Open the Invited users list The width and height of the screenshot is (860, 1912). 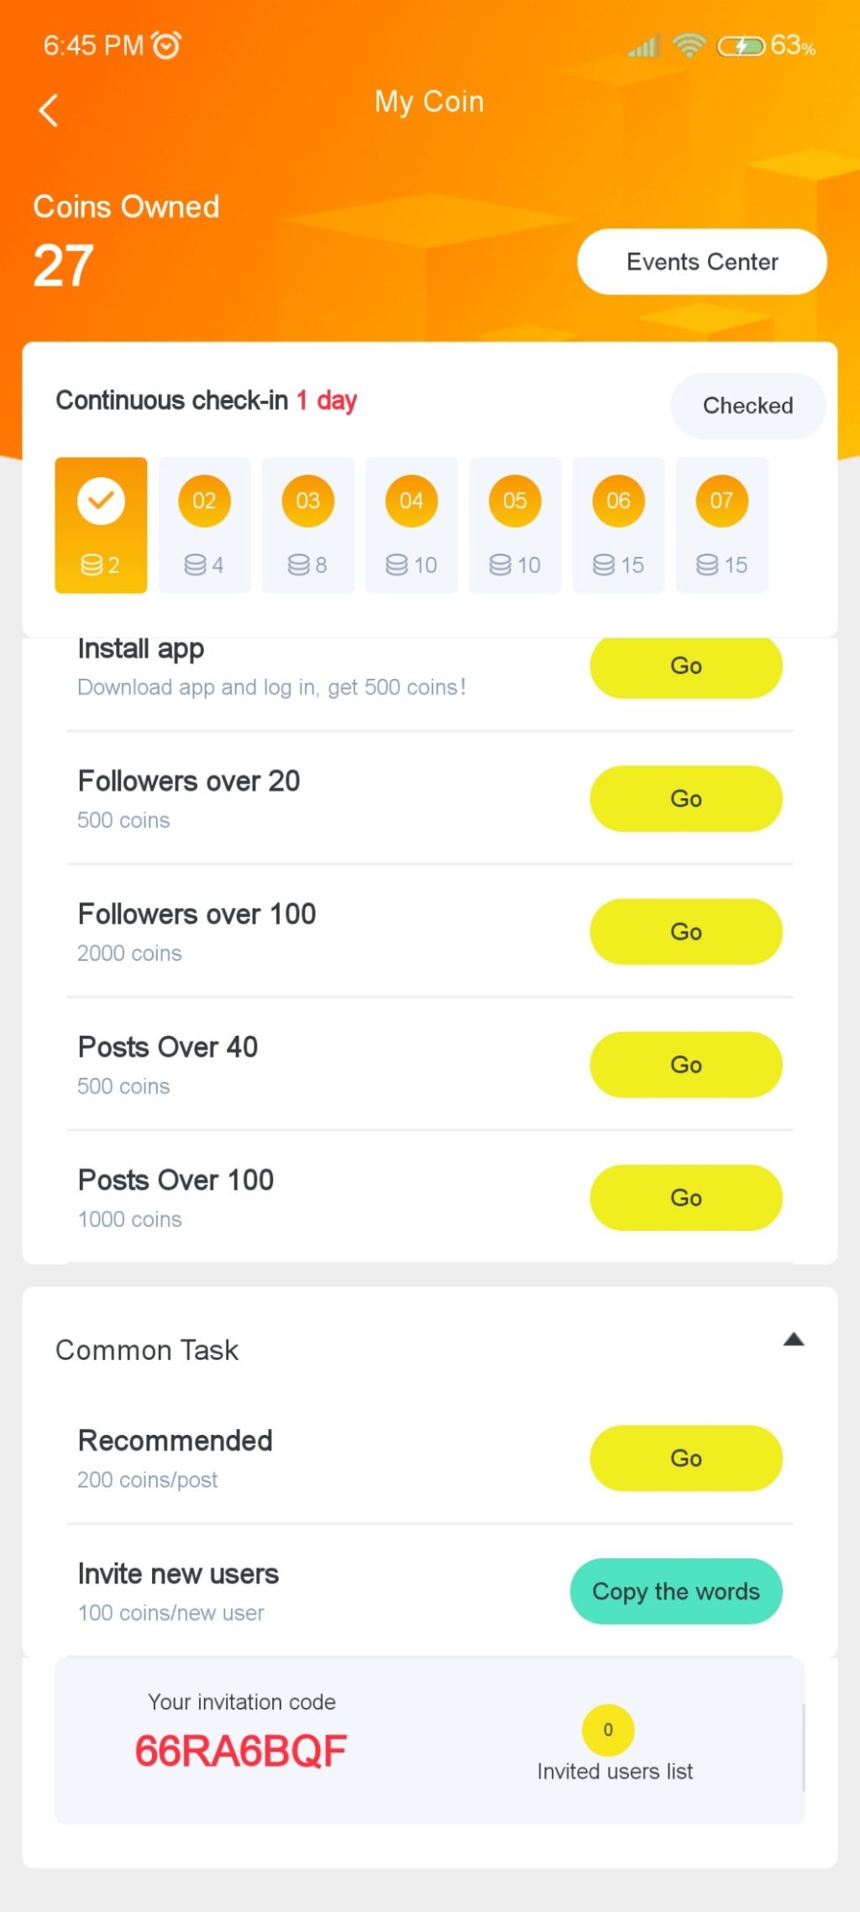click(615, 1772)
